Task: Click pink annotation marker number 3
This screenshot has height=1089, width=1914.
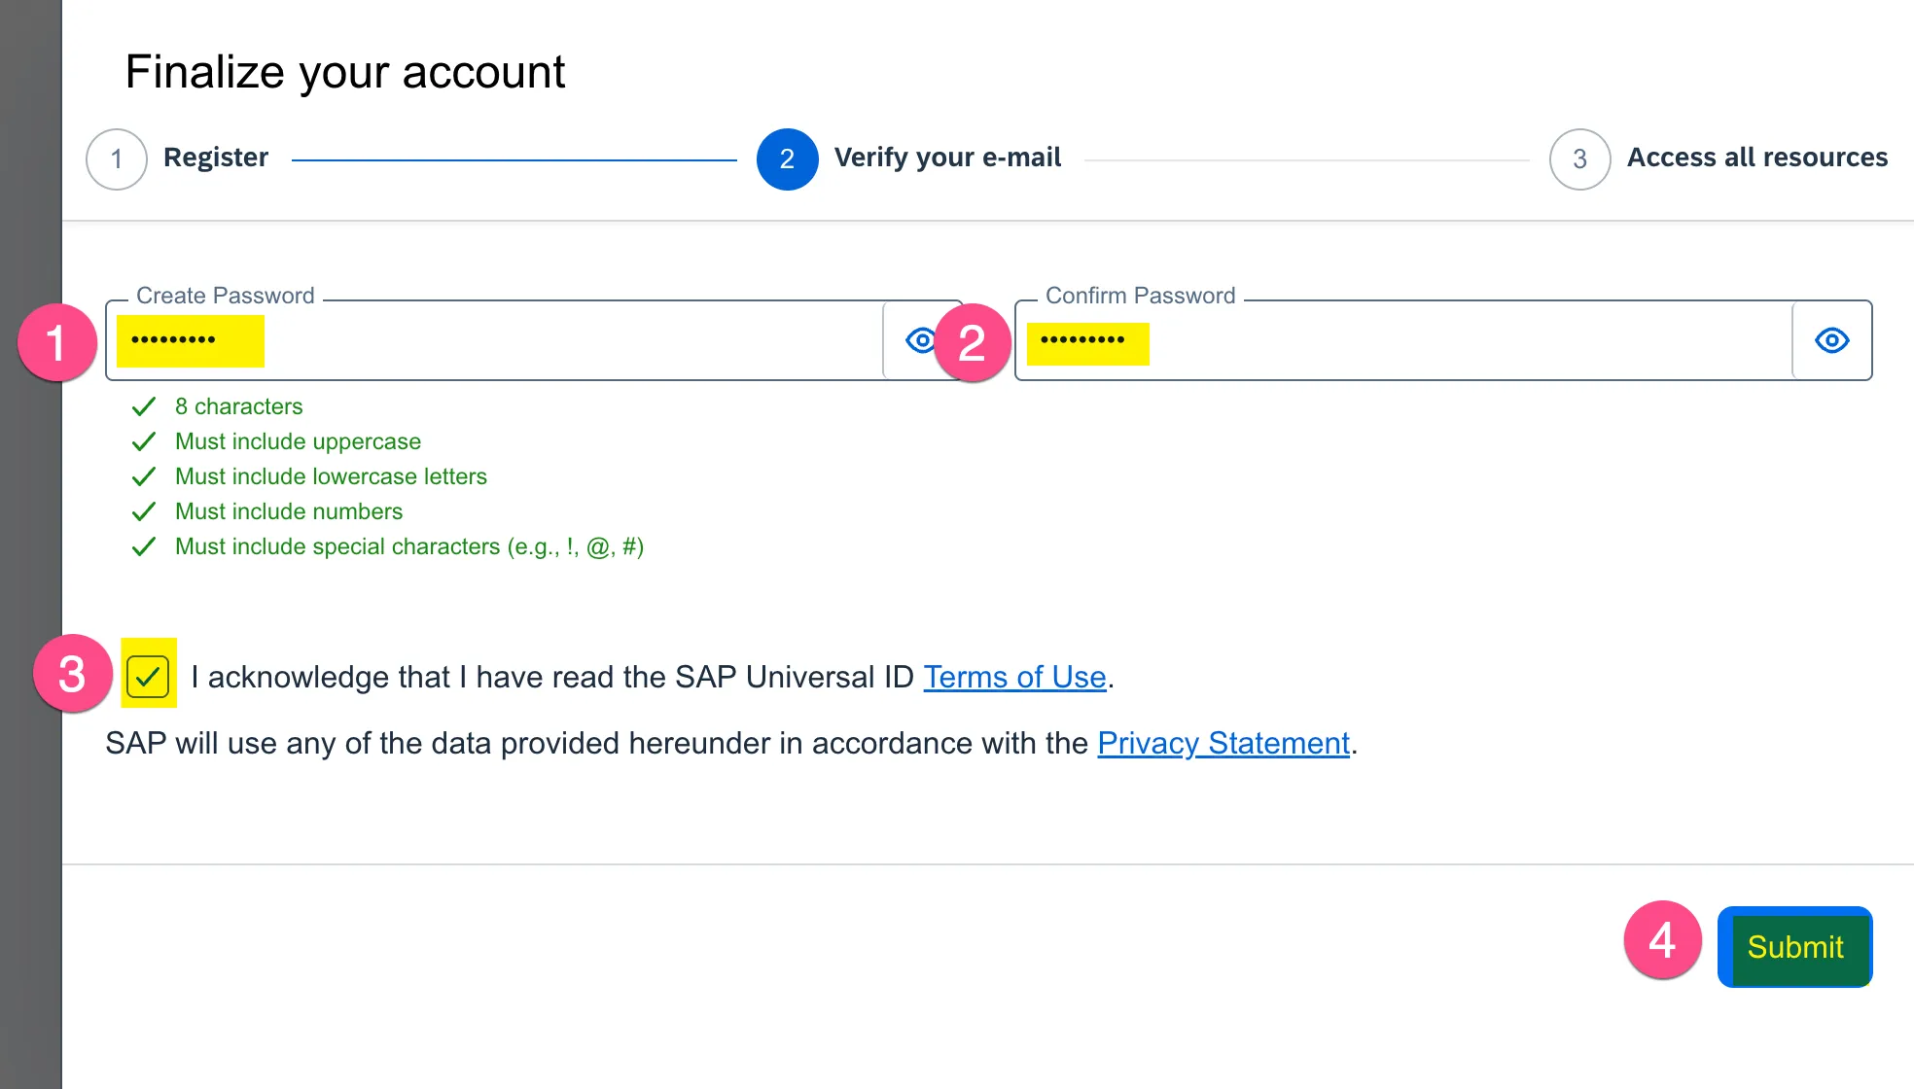Action: (73, 674)
